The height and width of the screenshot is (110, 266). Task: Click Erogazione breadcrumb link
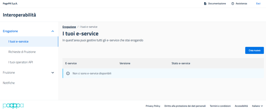[x=69, y=27]
